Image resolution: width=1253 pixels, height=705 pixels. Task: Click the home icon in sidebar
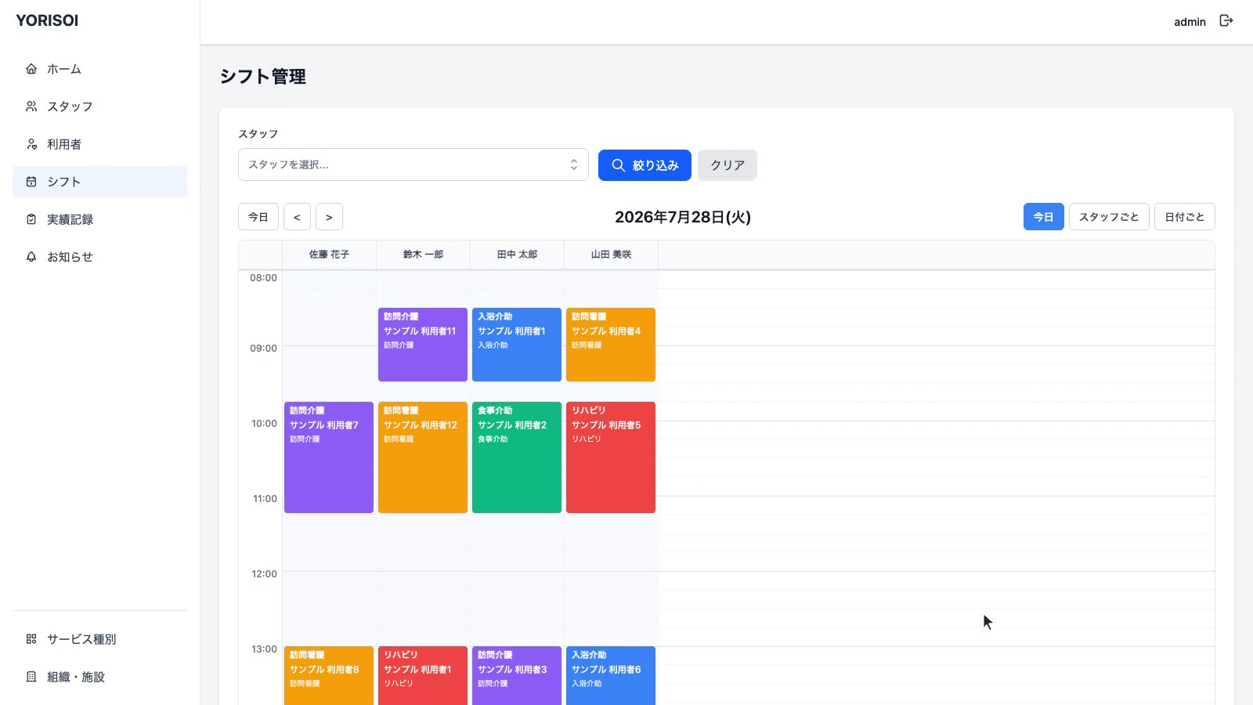[31, 69]
